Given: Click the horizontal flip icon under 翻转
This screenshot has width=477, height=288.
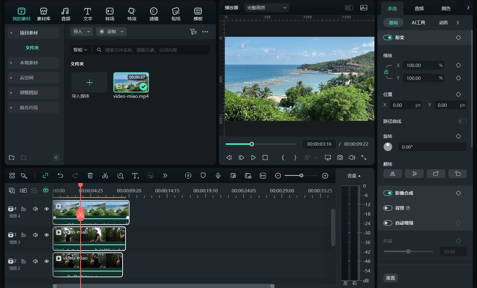Looking at the screenshot, I should tap(393, 173).
